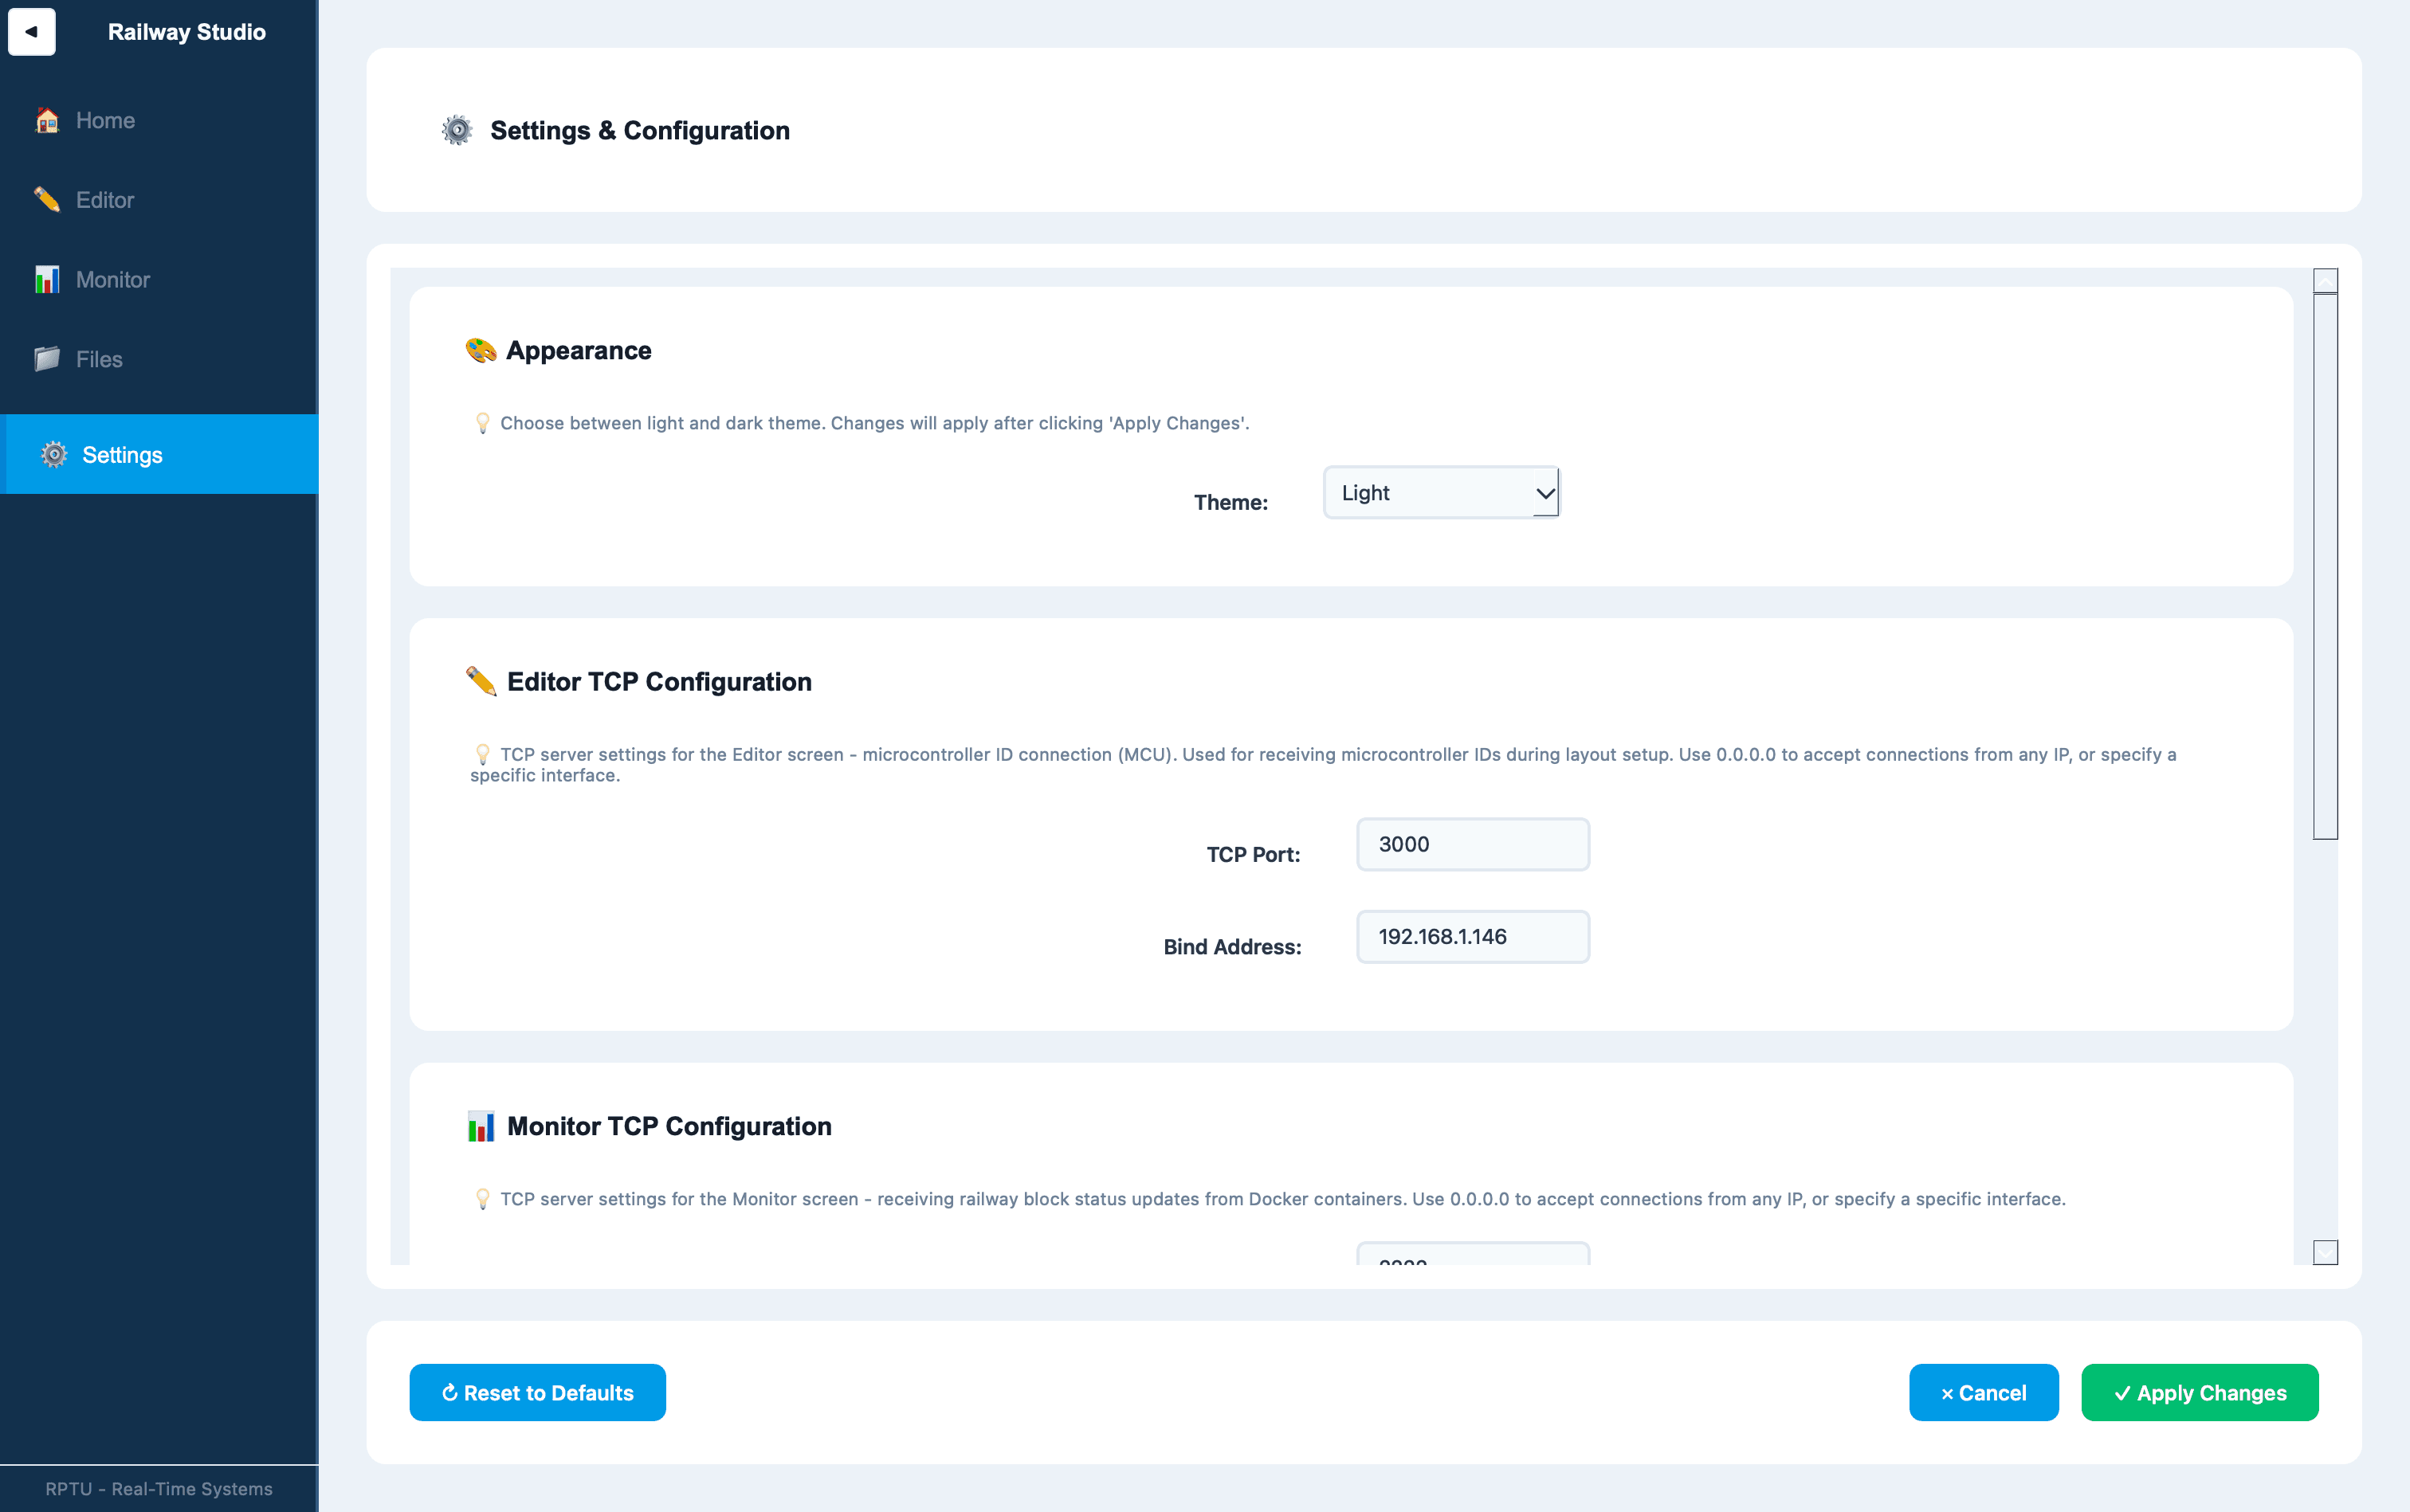This screenshot has height=1512, width=2410.
Task: Click the Files folder icon
Action: pos(47,359)
